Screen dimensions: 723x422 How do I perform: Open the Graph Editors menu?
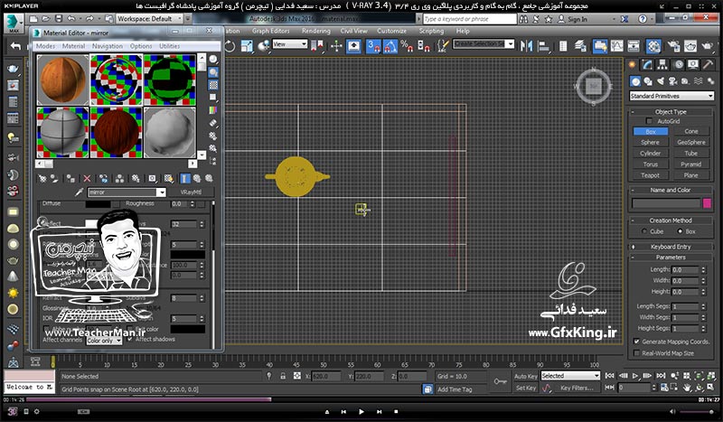270,31
